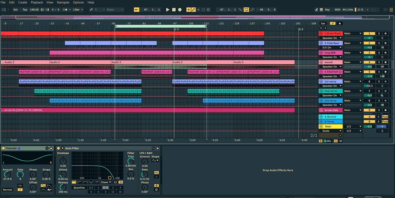This screenshot has width=395, height=198.
Task: Toggle the Ext sync button
Action: [16, 10]
